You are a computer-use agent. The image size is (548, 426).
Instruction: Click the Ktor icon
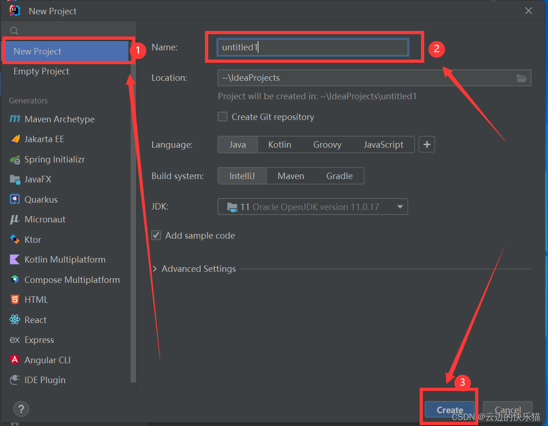pyautogui.click(x=15, y=240)
